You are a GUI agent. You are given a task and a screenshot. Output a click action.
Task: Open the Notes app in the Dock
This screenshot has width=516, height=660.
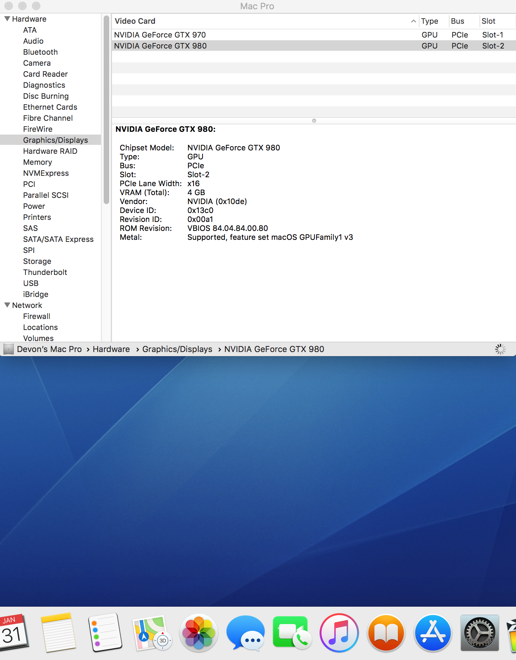click(58, 633)
